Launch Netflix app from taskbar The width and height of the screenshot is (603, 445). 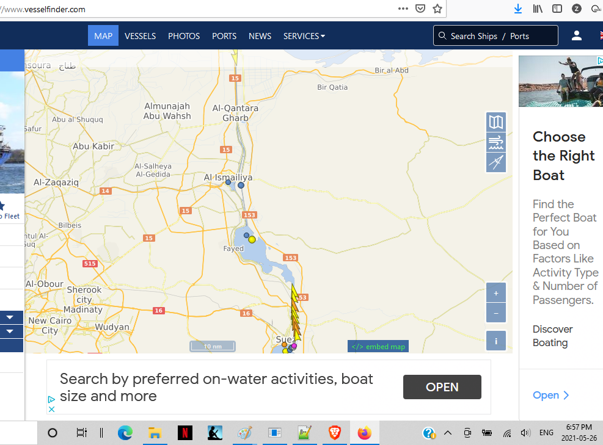coord(185,433)
